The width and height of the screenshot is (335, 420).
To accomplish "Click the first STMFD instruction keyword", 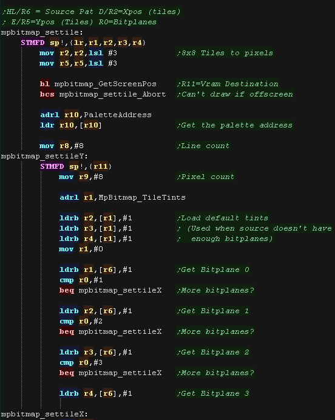I will (33, 42).
